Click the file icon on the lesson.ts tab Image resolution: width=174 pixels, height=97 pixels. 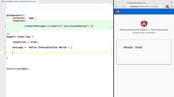coord(2,1)
